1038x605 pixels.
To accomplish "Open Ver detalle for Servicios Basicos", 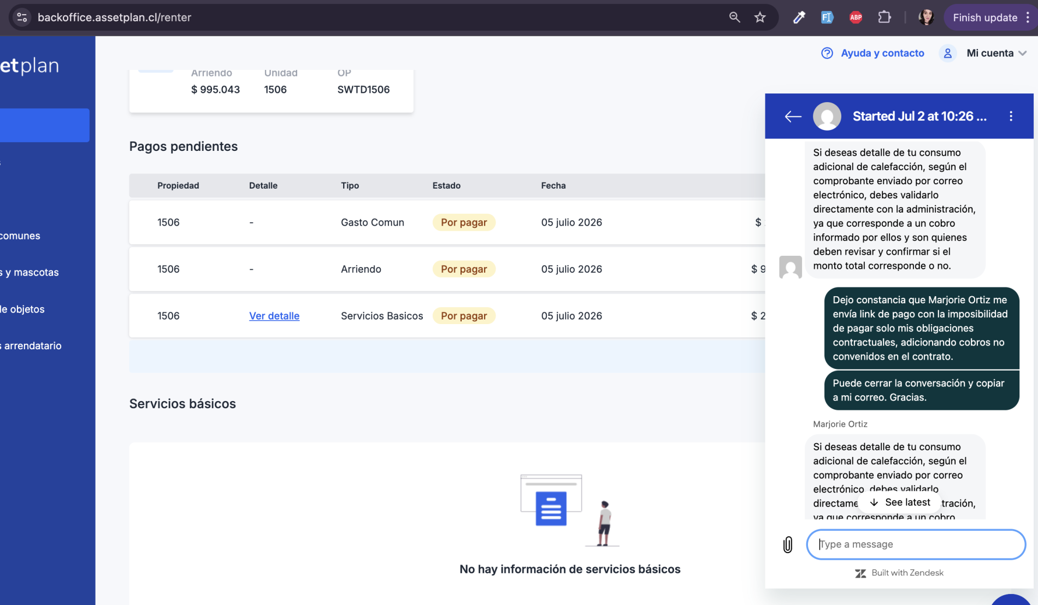I will tap(274, 316).
